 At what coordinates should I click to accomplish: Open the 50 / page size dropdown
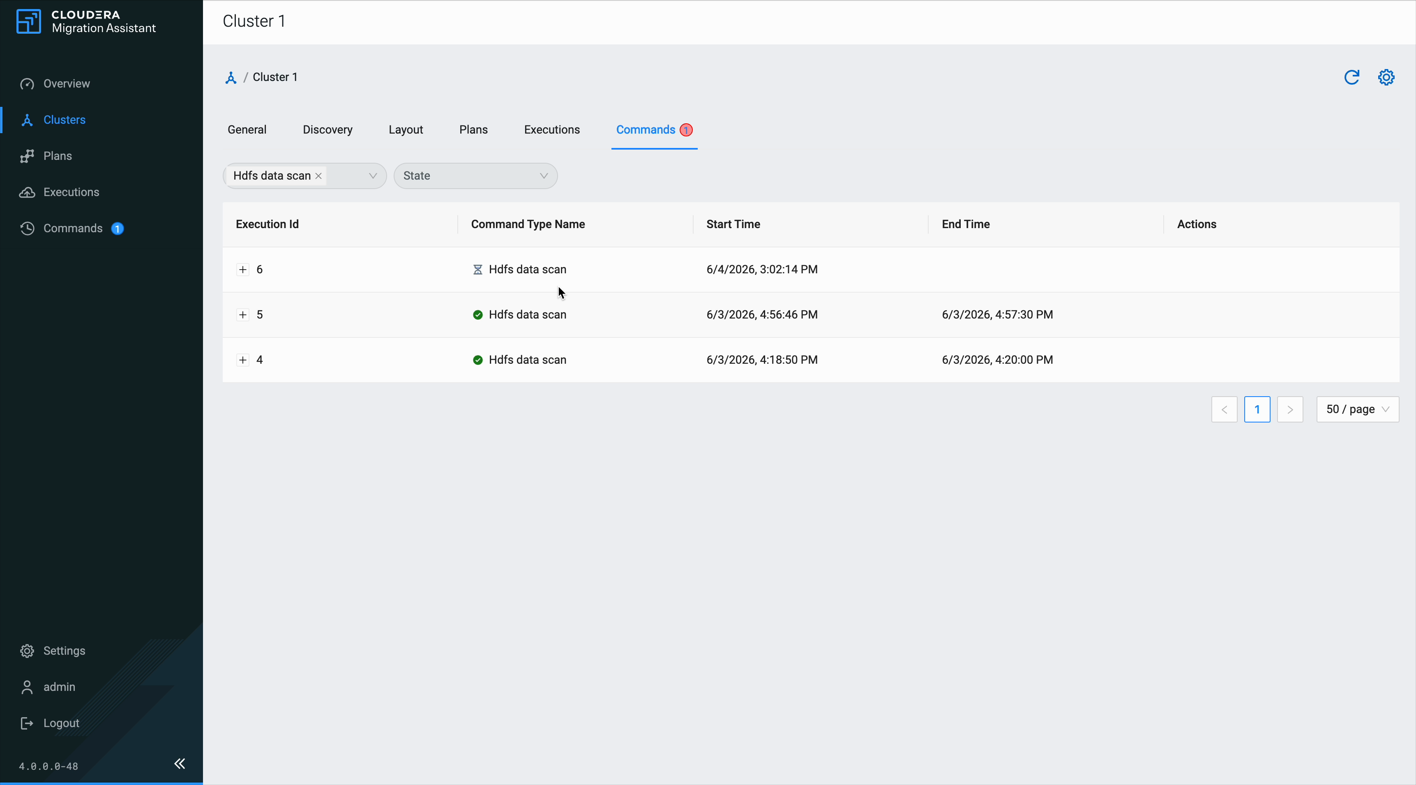[x=1358, y=409]
